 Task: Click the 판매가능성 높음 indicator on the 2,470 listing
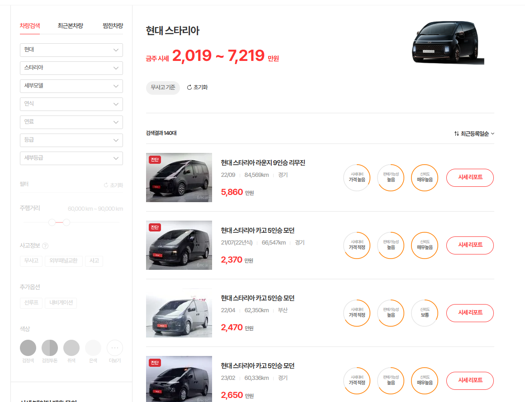pyautogui.click(x=391, y=313)
